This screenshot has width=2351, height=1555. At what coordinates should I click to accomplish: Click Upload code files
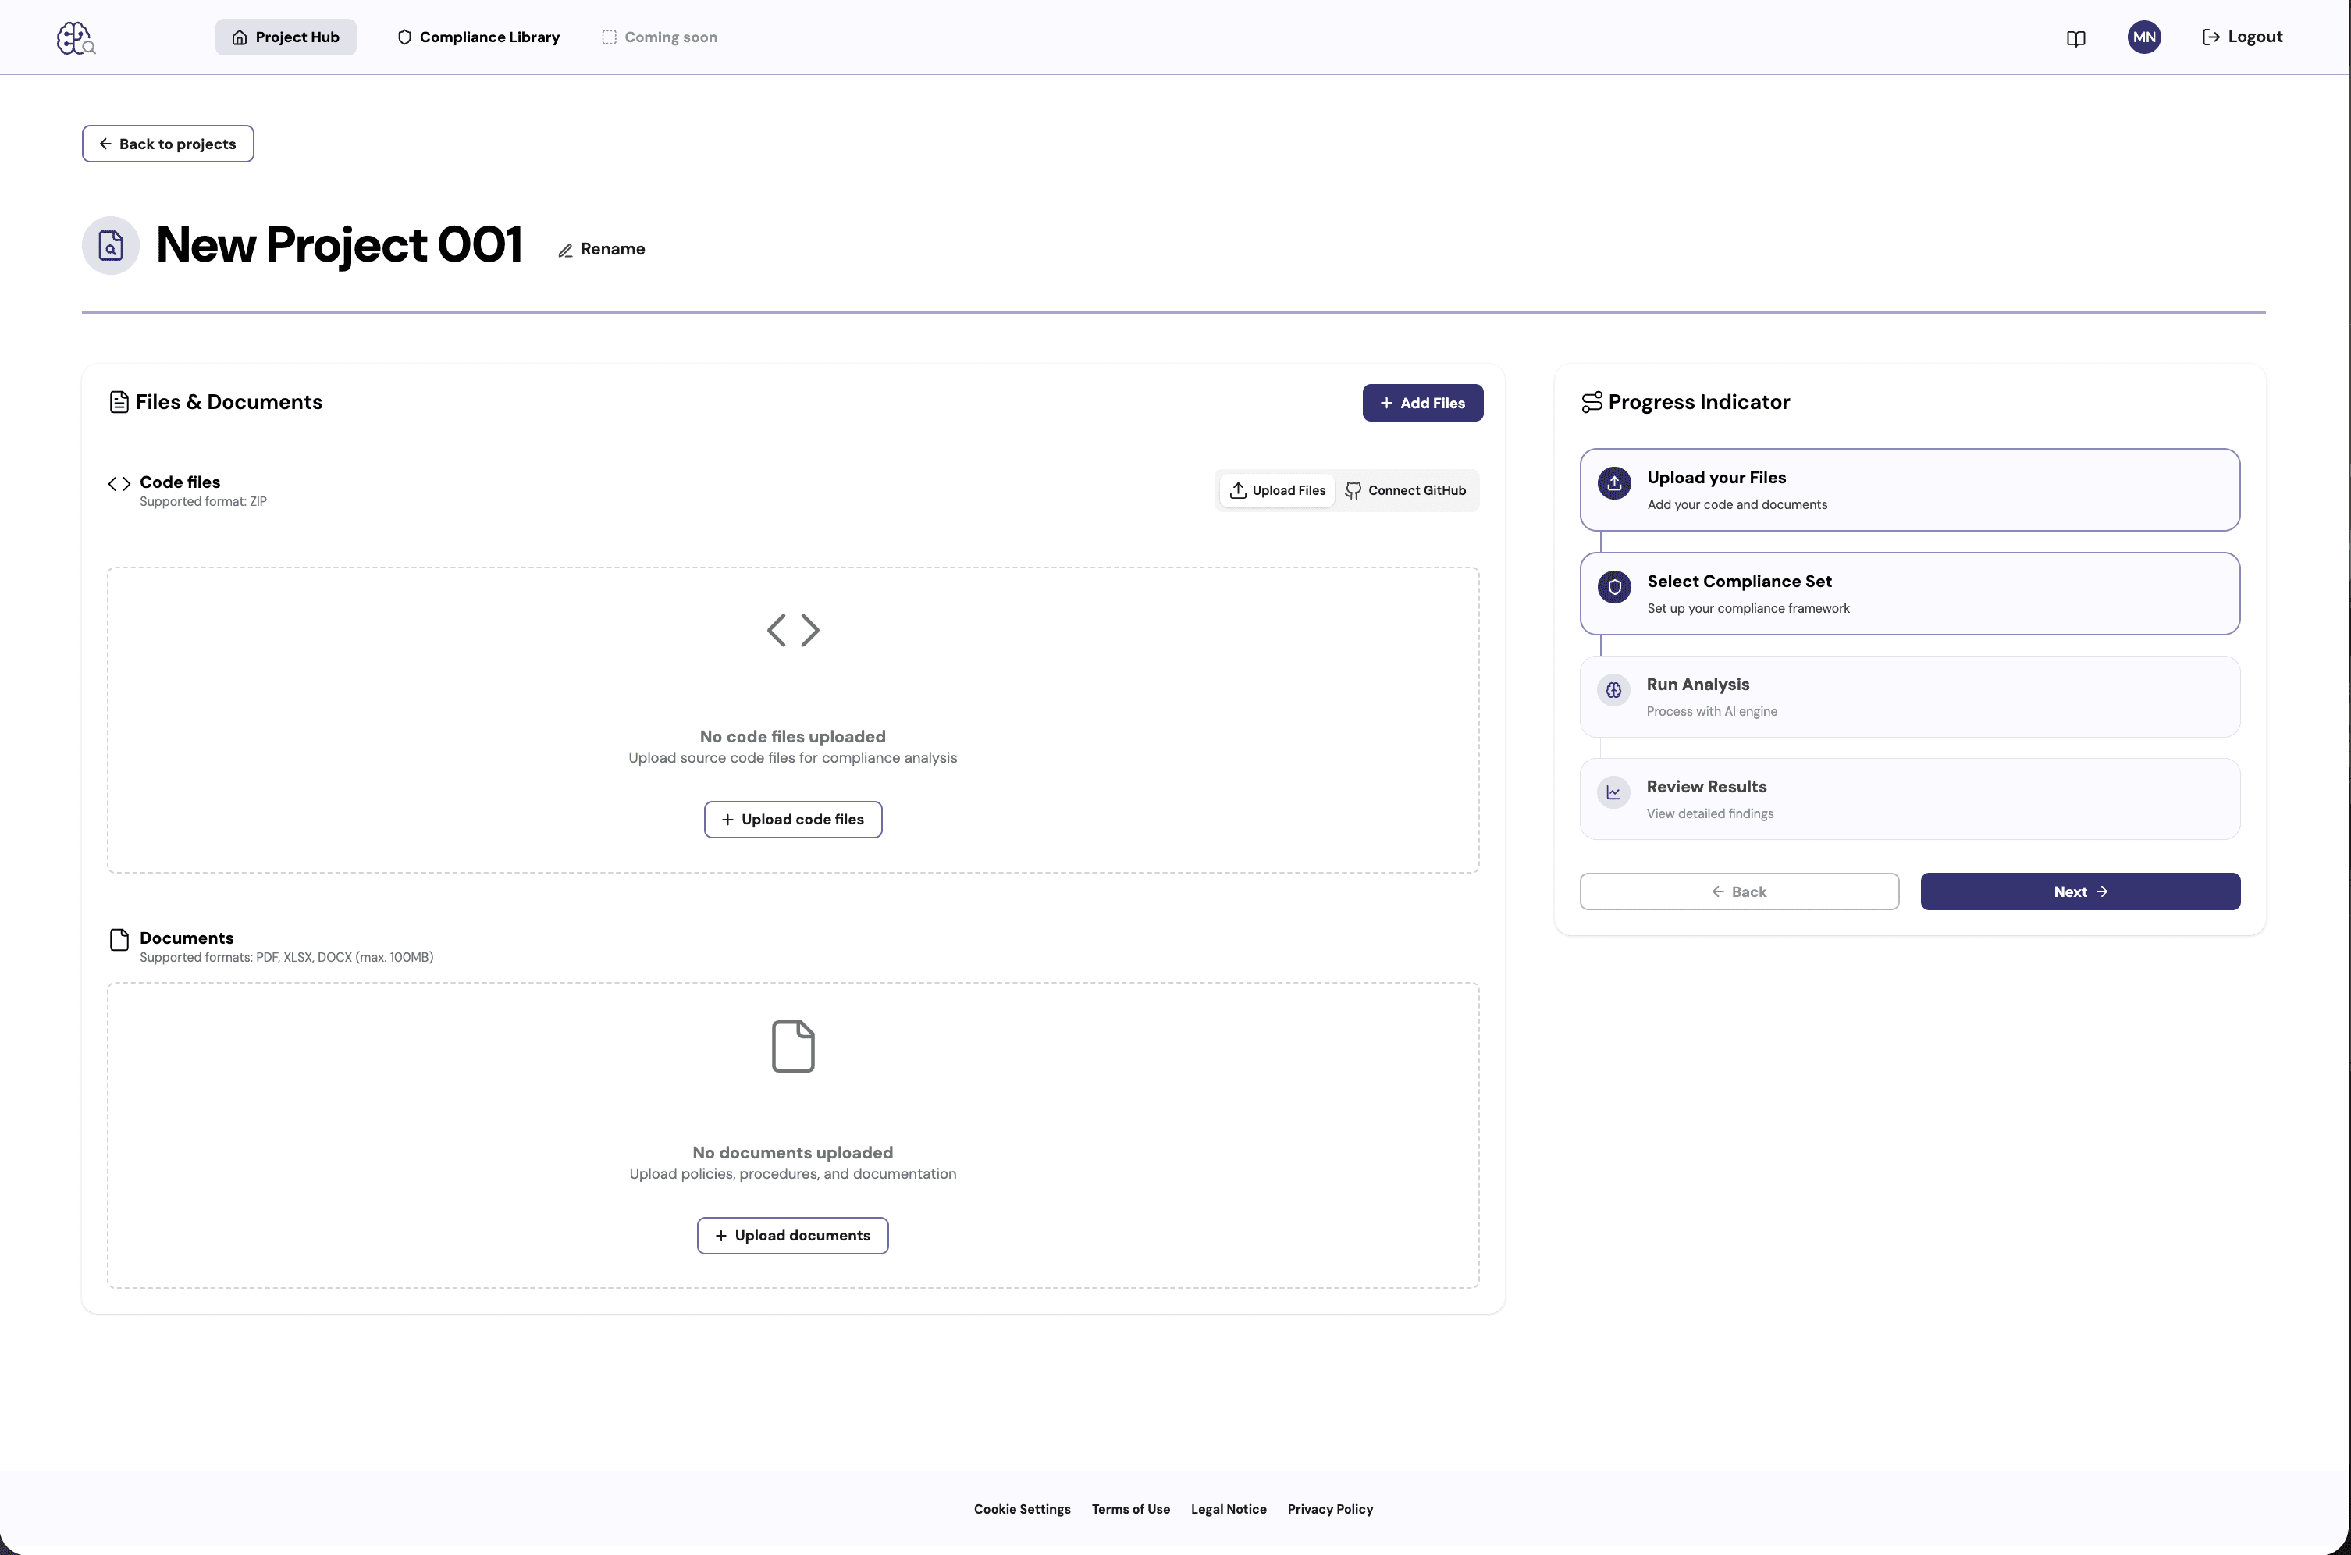click(792, 819)
